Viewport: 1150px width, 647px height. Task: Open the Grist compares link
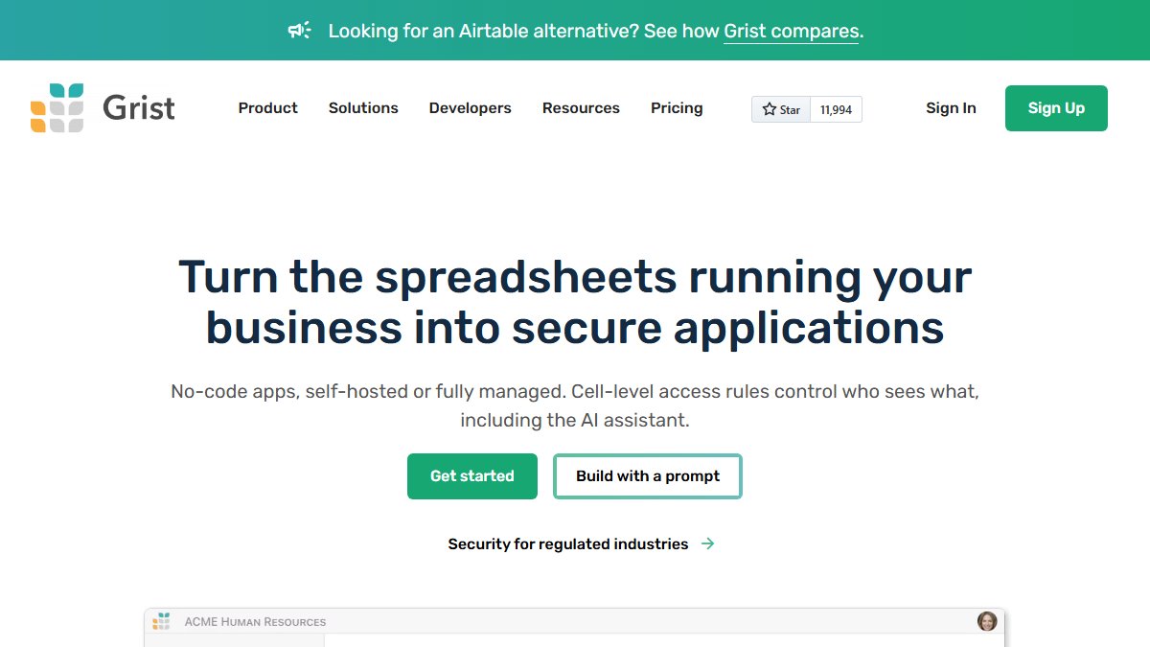pyautogui.click(x=792, y=31)
